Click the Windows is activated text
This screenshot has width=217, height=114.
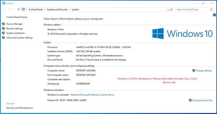(58, 95)
